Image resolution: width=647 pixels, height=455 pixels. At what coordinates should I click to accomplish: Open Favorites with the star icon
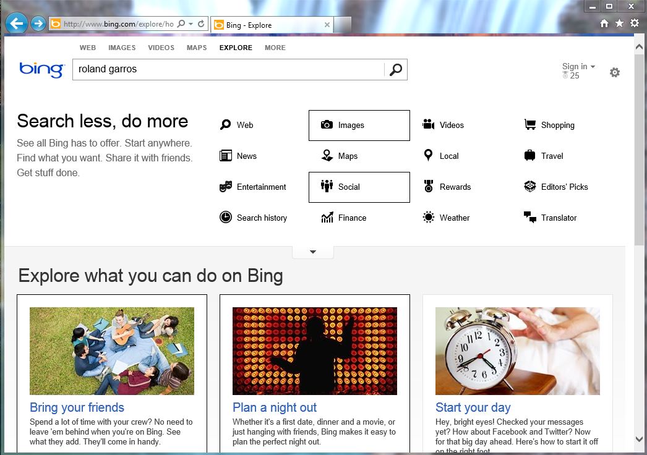coord(619,23)
